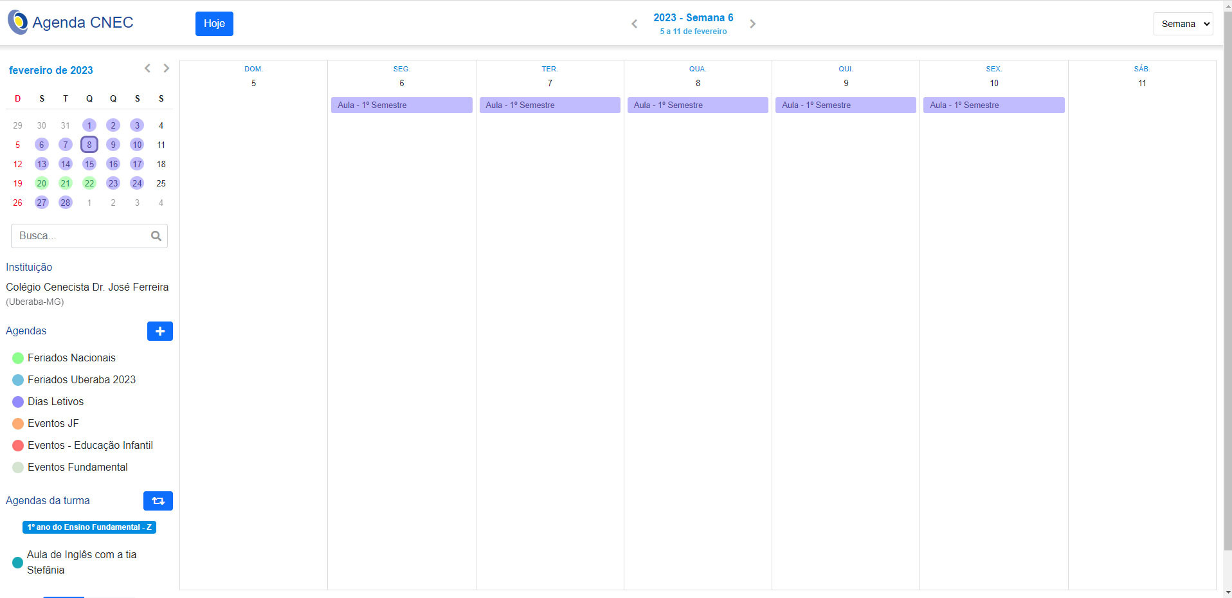Add a new agenda with plus button
This screenshot has width=1232, height=598.
[x=159, y=331]
